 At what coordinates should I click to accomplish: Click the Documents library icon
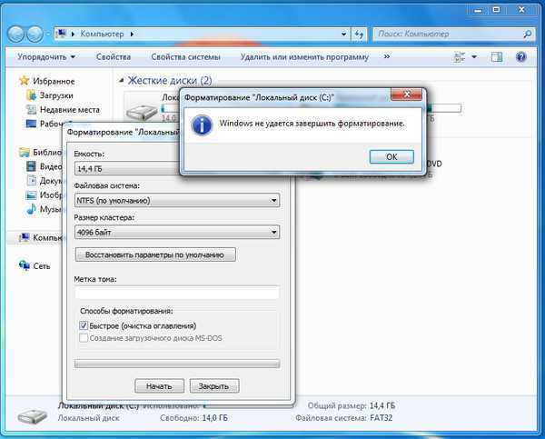pyautogui.click(x=31, y=181)
